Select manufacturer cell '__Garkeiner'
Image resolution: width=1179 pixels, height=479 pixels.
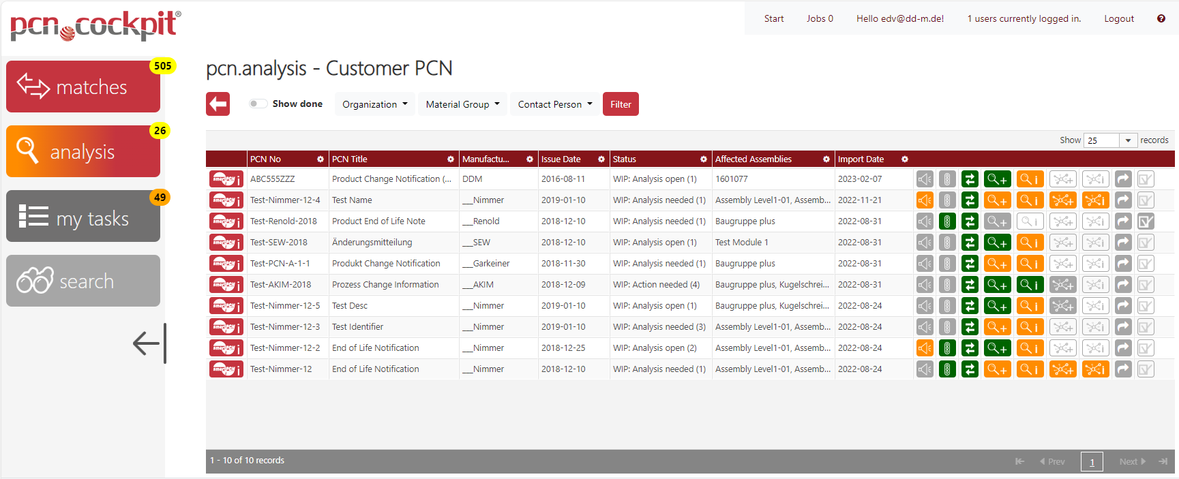coord(486,264)
